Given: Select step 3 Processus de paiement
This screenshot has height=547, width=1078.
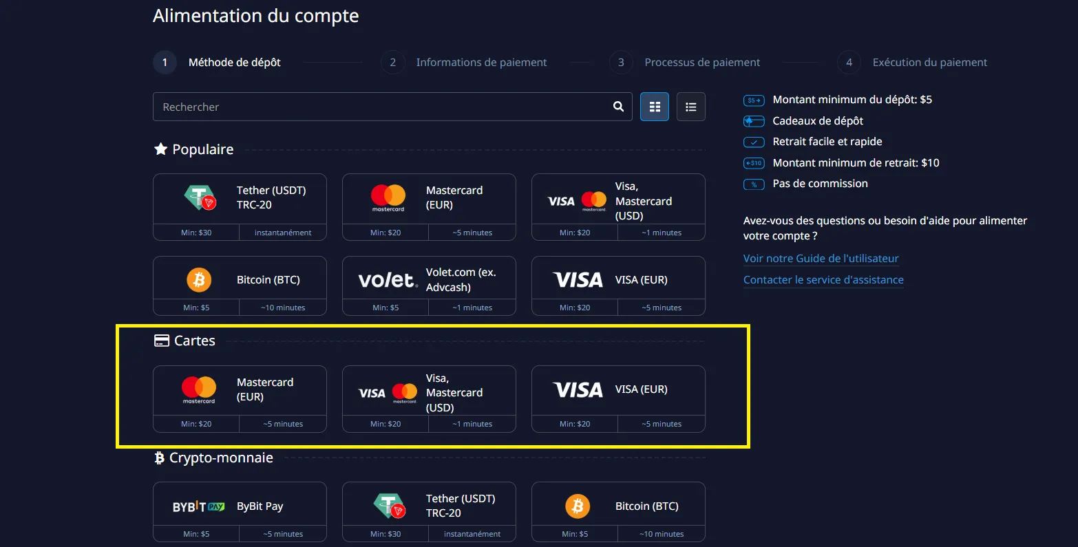Looking at the screenshot, I should click(x=685, y=62).
